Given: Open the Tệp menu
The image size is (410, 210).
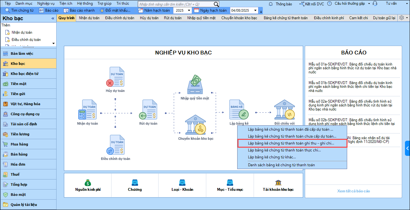Looking at the screenshot, I should tap(8, 4).
